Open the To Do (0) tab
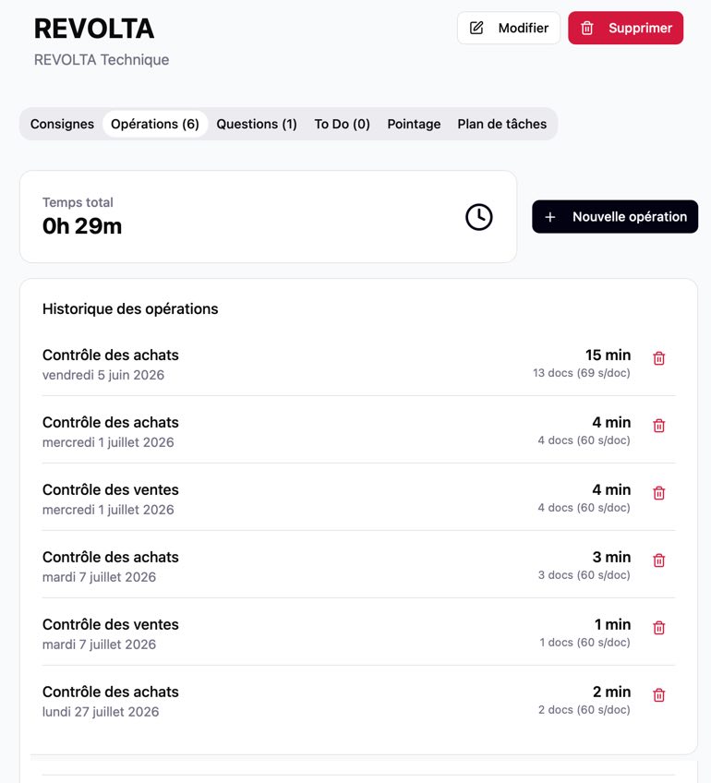This screenshot has height=783, width=711. pyautogui.click(x=342, y=124)
